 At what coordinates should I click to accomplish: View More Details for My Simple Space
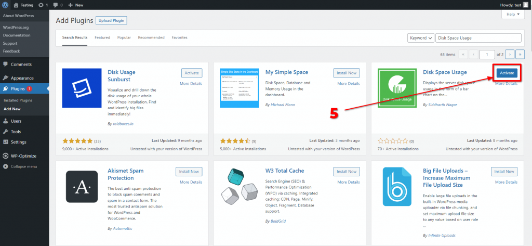[x=349, y=84]
